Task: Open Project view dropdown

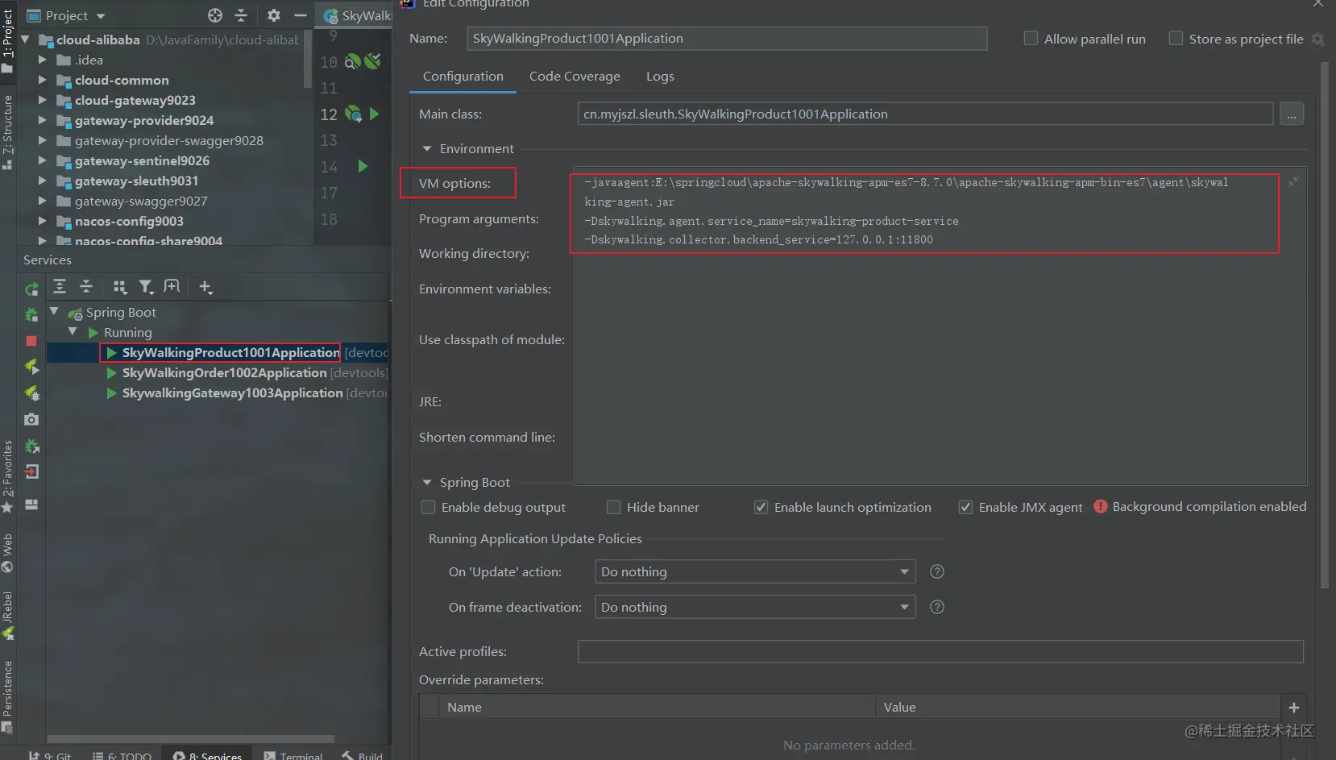Action: click(66, 15)
